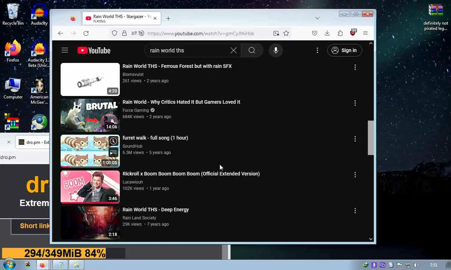This screenshot has height=270, width=451.
Task: Open options for Rain World THS - Deep Energy
Action: [x=355, y=211]
